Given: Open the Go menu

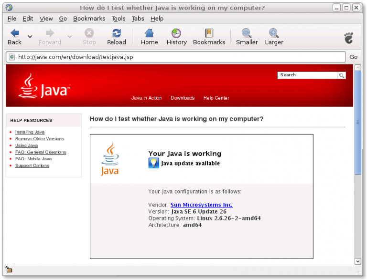Looking at the screenshot, I should [63, 19].
